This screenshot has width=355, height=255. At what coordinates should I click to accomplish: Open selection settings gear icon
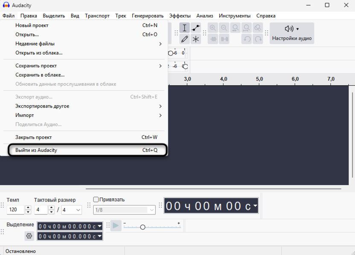point(29,236)
